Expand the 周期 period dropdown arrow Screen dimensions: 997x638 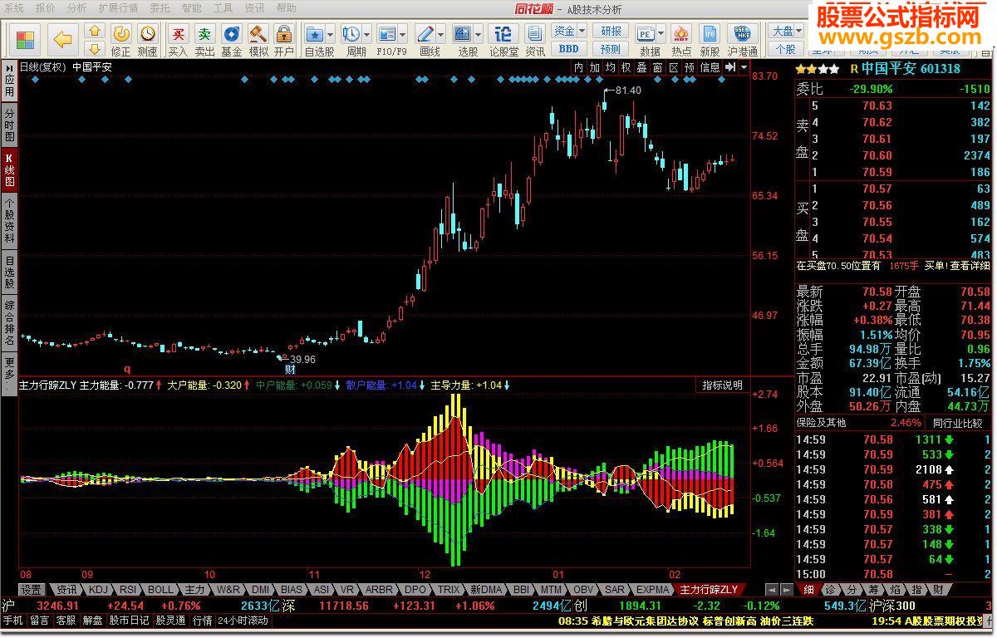tap(367, 34)
